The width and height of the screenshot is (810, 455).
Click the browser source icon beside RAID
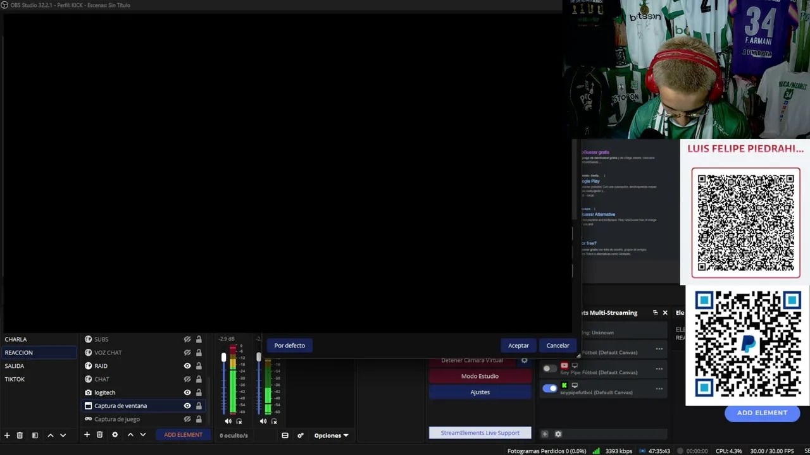89,366
